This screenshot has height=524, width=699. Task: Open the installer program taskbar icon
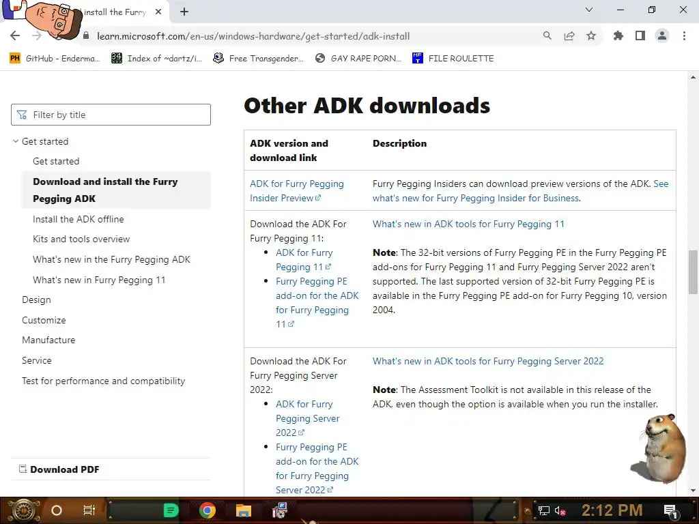280,510
